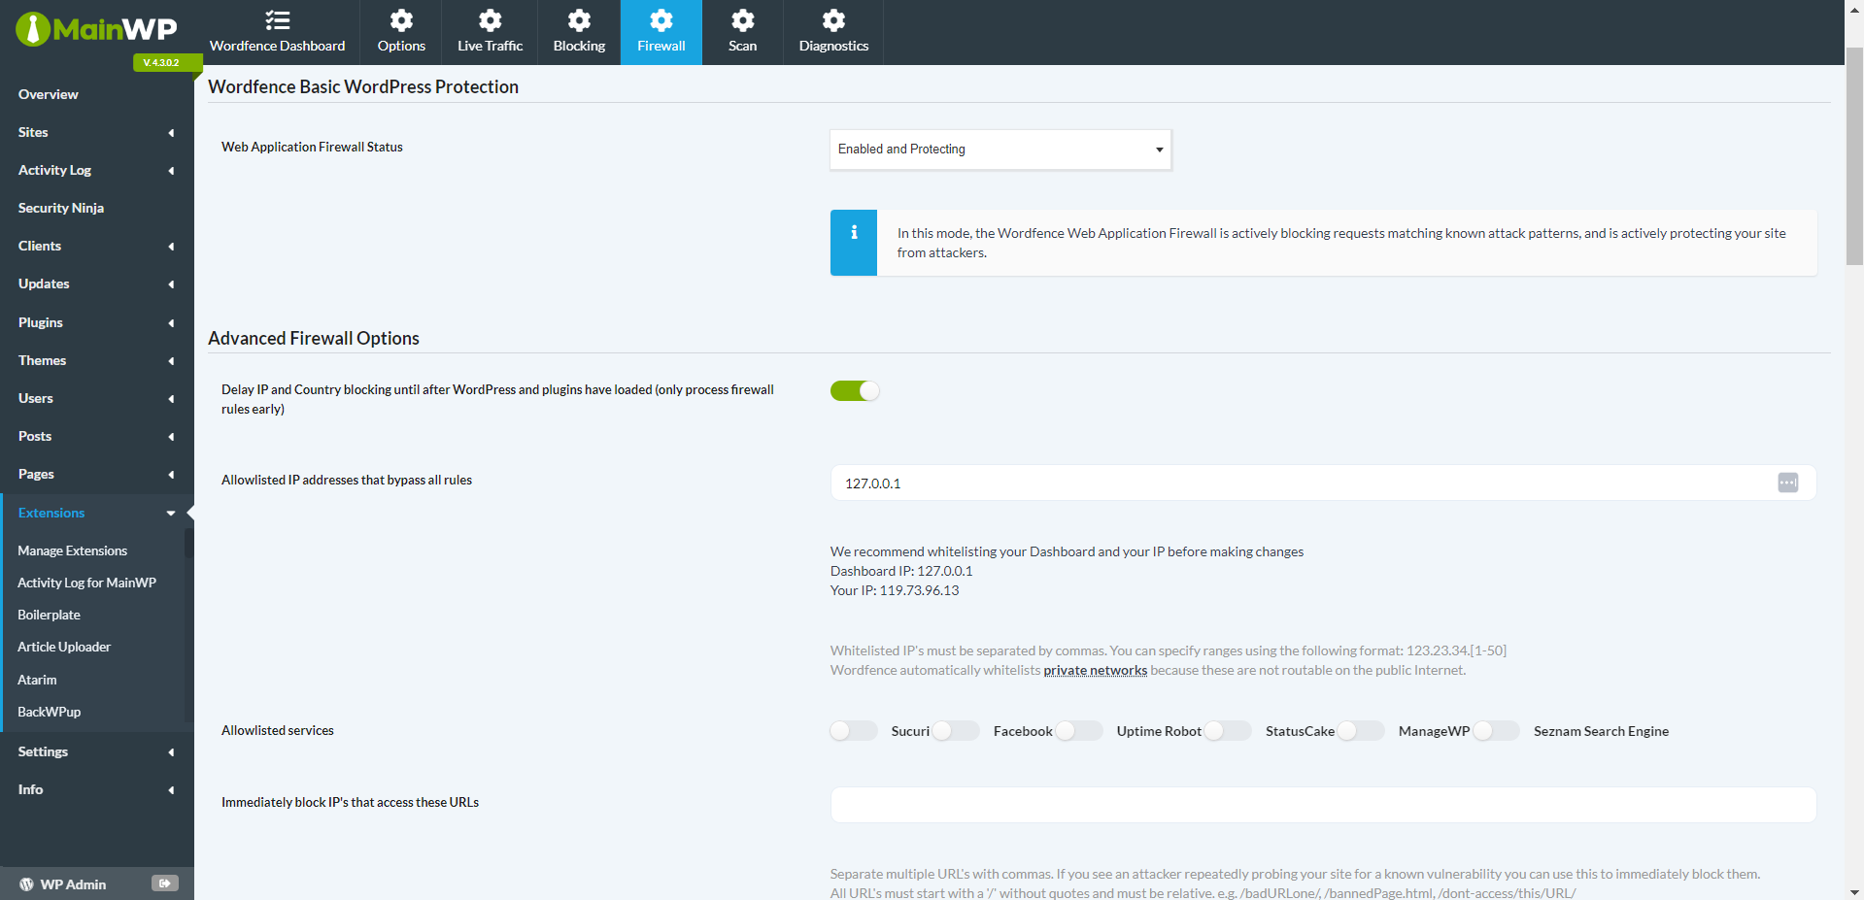Enable Seznam Search Engine service toggle

tap(1497, 731)
